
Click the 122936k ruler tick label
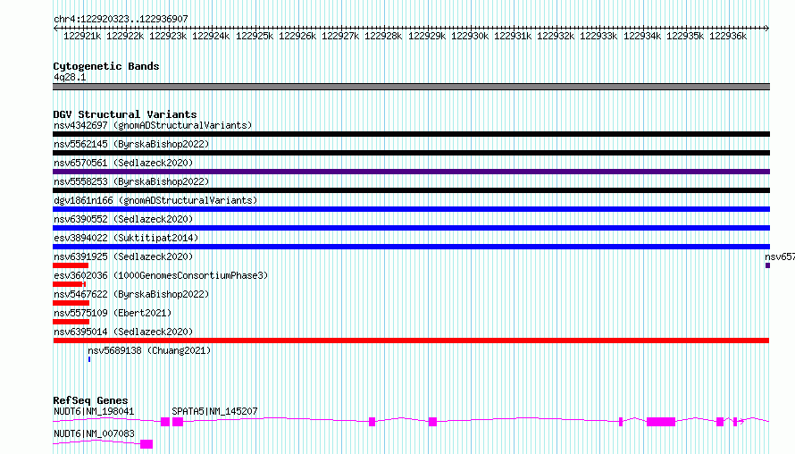[x=728, y=36]
